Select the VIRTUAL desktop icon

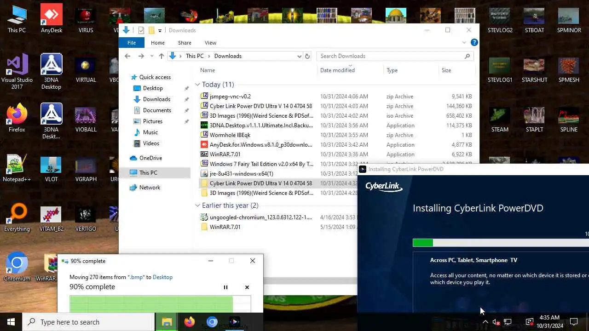(86, 69)
